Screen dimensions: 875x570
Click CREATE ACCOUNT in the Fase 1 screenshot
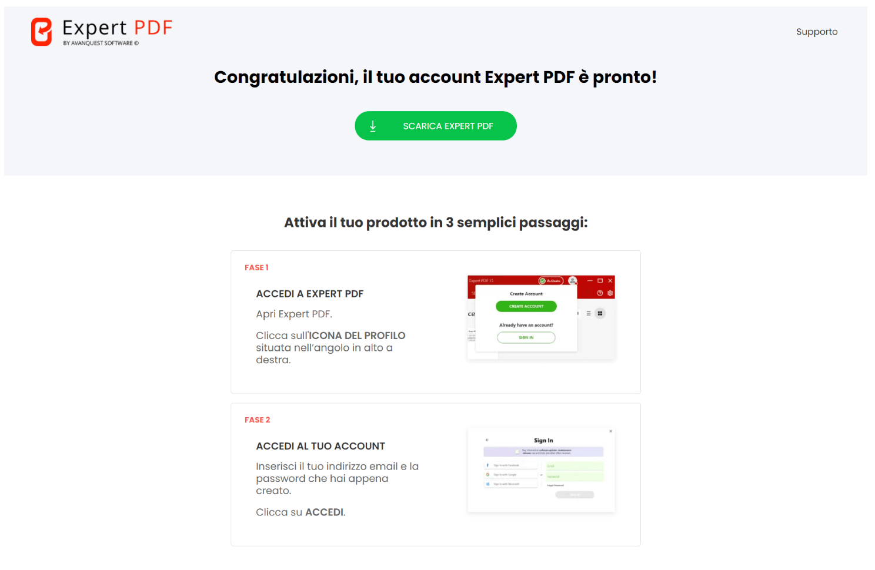coord(526,306)
